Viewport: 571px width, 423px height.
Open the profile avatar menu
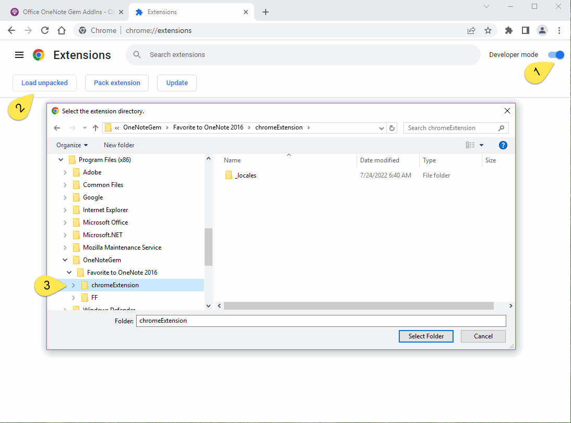542,31
